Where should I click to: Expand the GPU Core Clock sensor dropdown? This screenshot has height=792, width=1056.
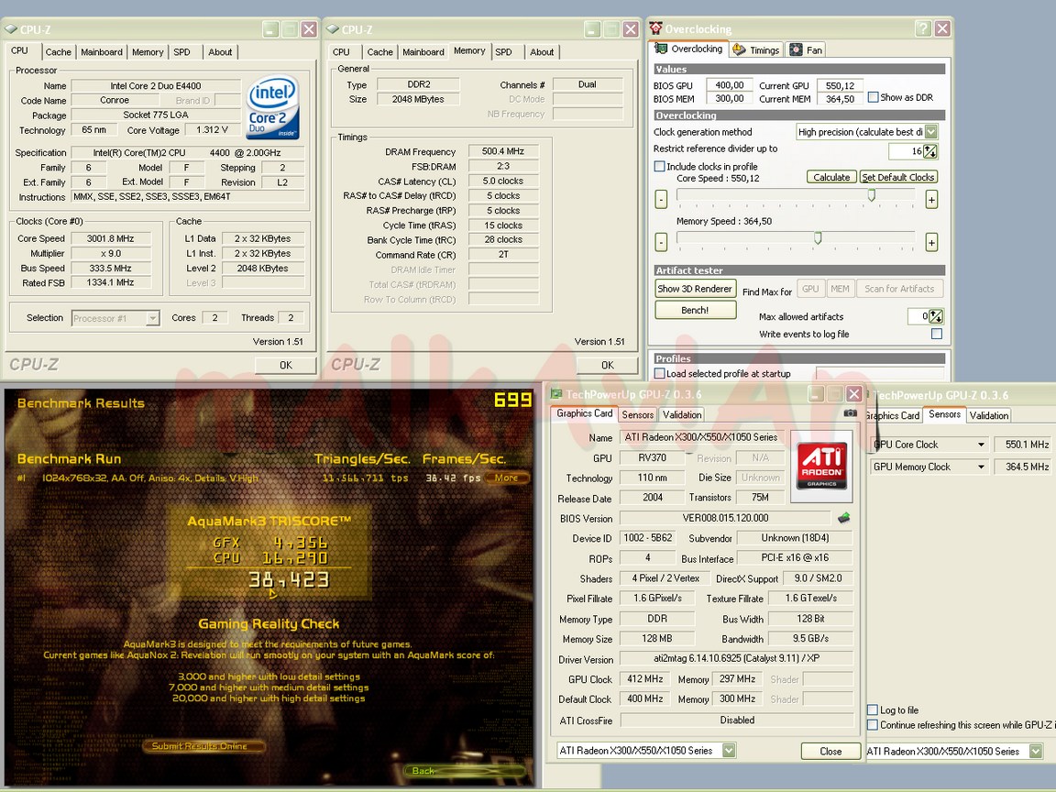tap(981, 445)
